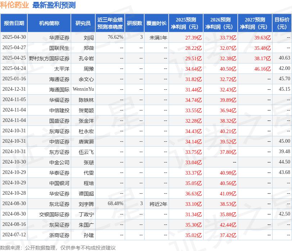Click target price 39.48
Screen dimensions: 292x251
pos(284,151)
